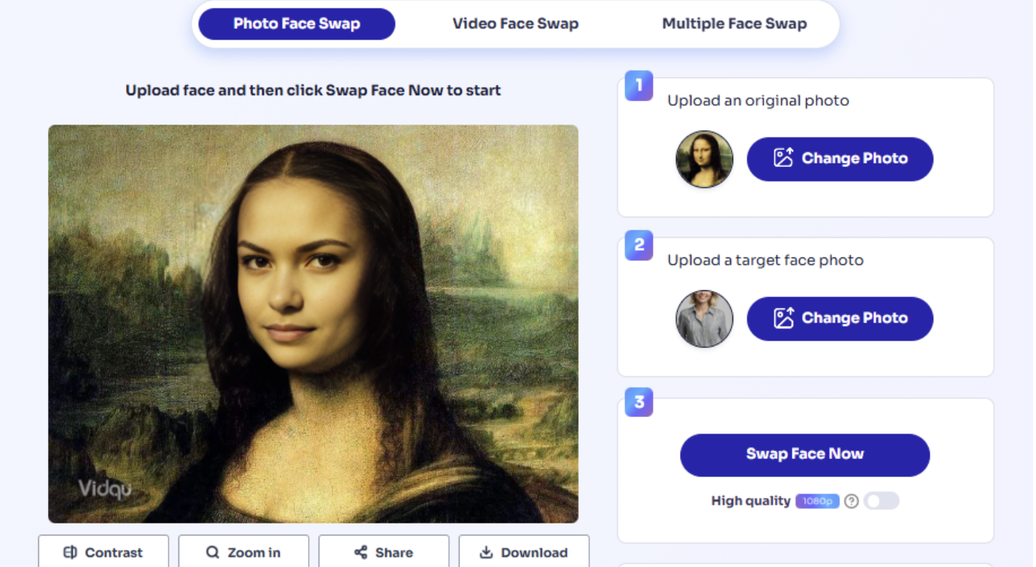Click the Mona Lisa original thumbnail
The height and width of the screenshot is (567, 1036).
(x=705, y=159)
